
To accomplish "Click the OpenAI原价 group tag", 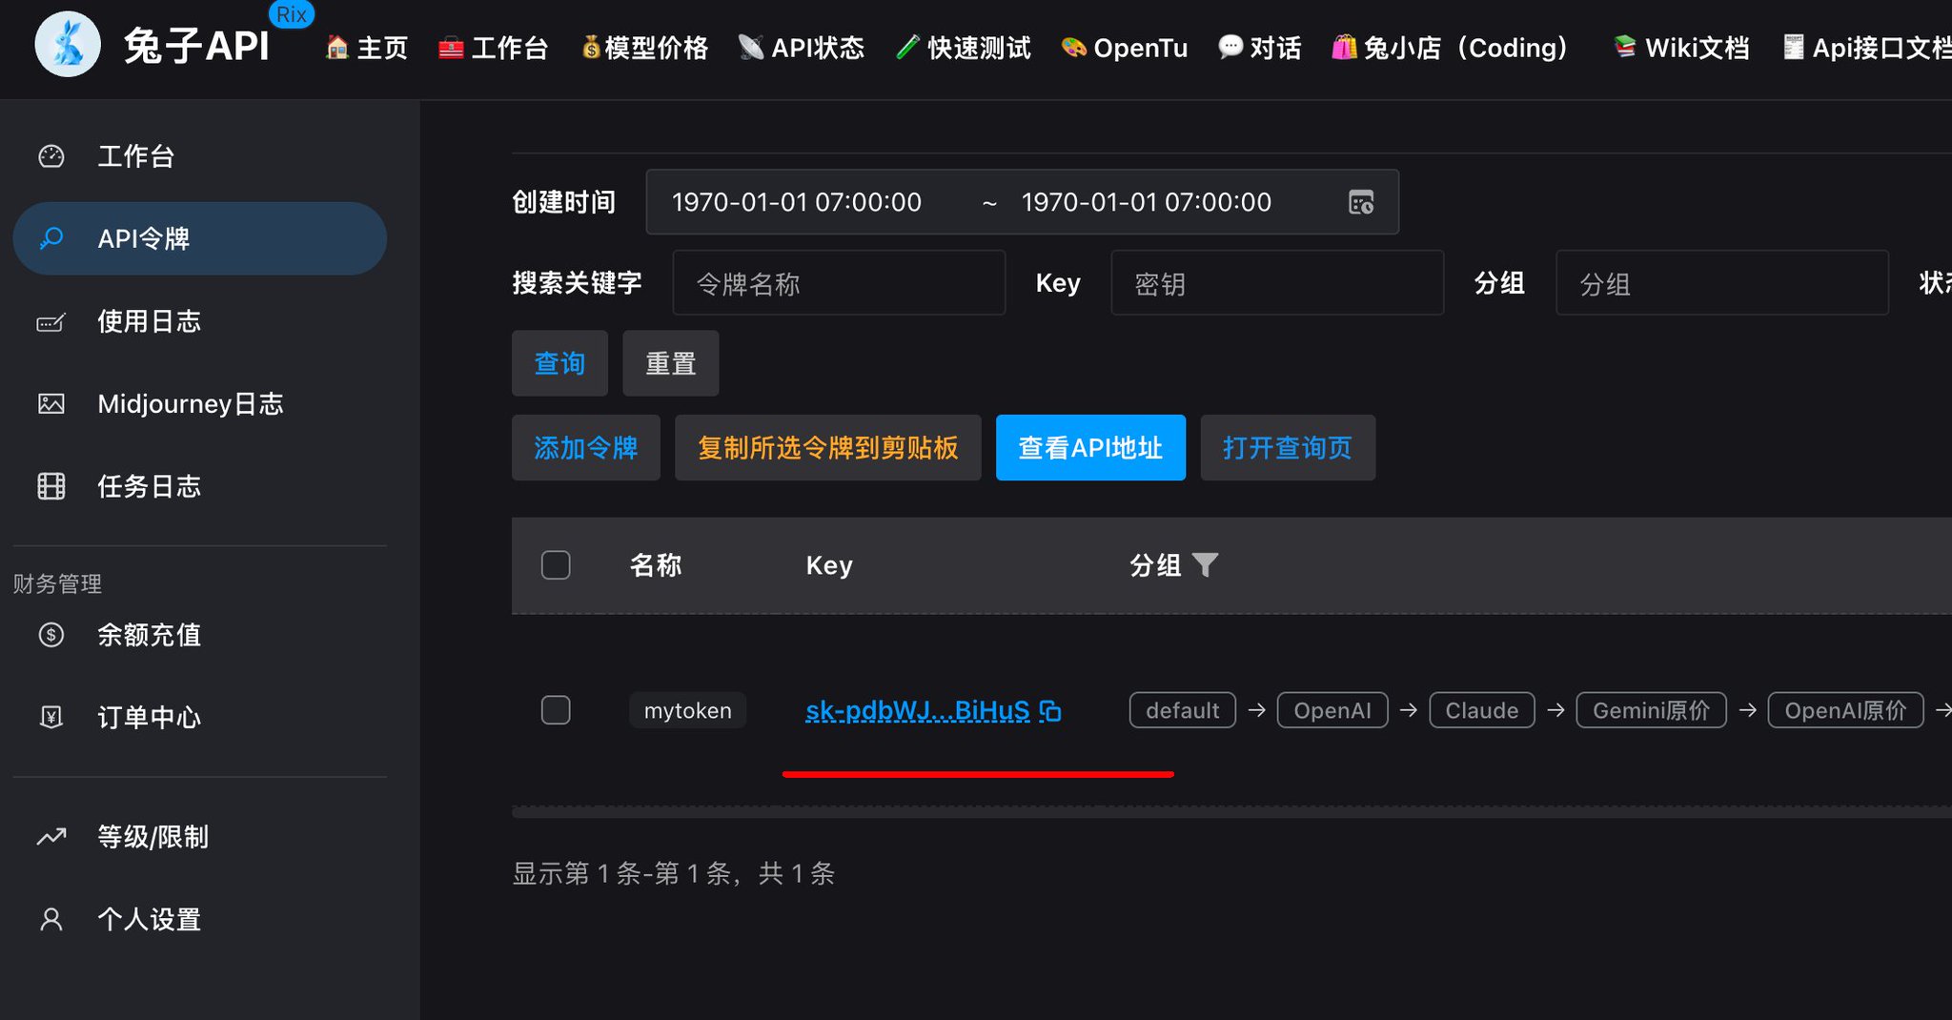I will click(x=1846, y=710).
